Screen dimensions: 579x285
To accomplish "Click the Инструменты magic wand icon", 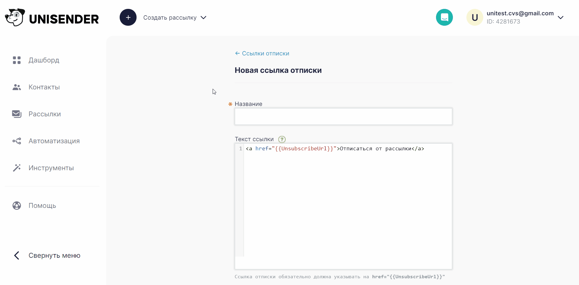I will pyautogui.click(x=17, y=168).
